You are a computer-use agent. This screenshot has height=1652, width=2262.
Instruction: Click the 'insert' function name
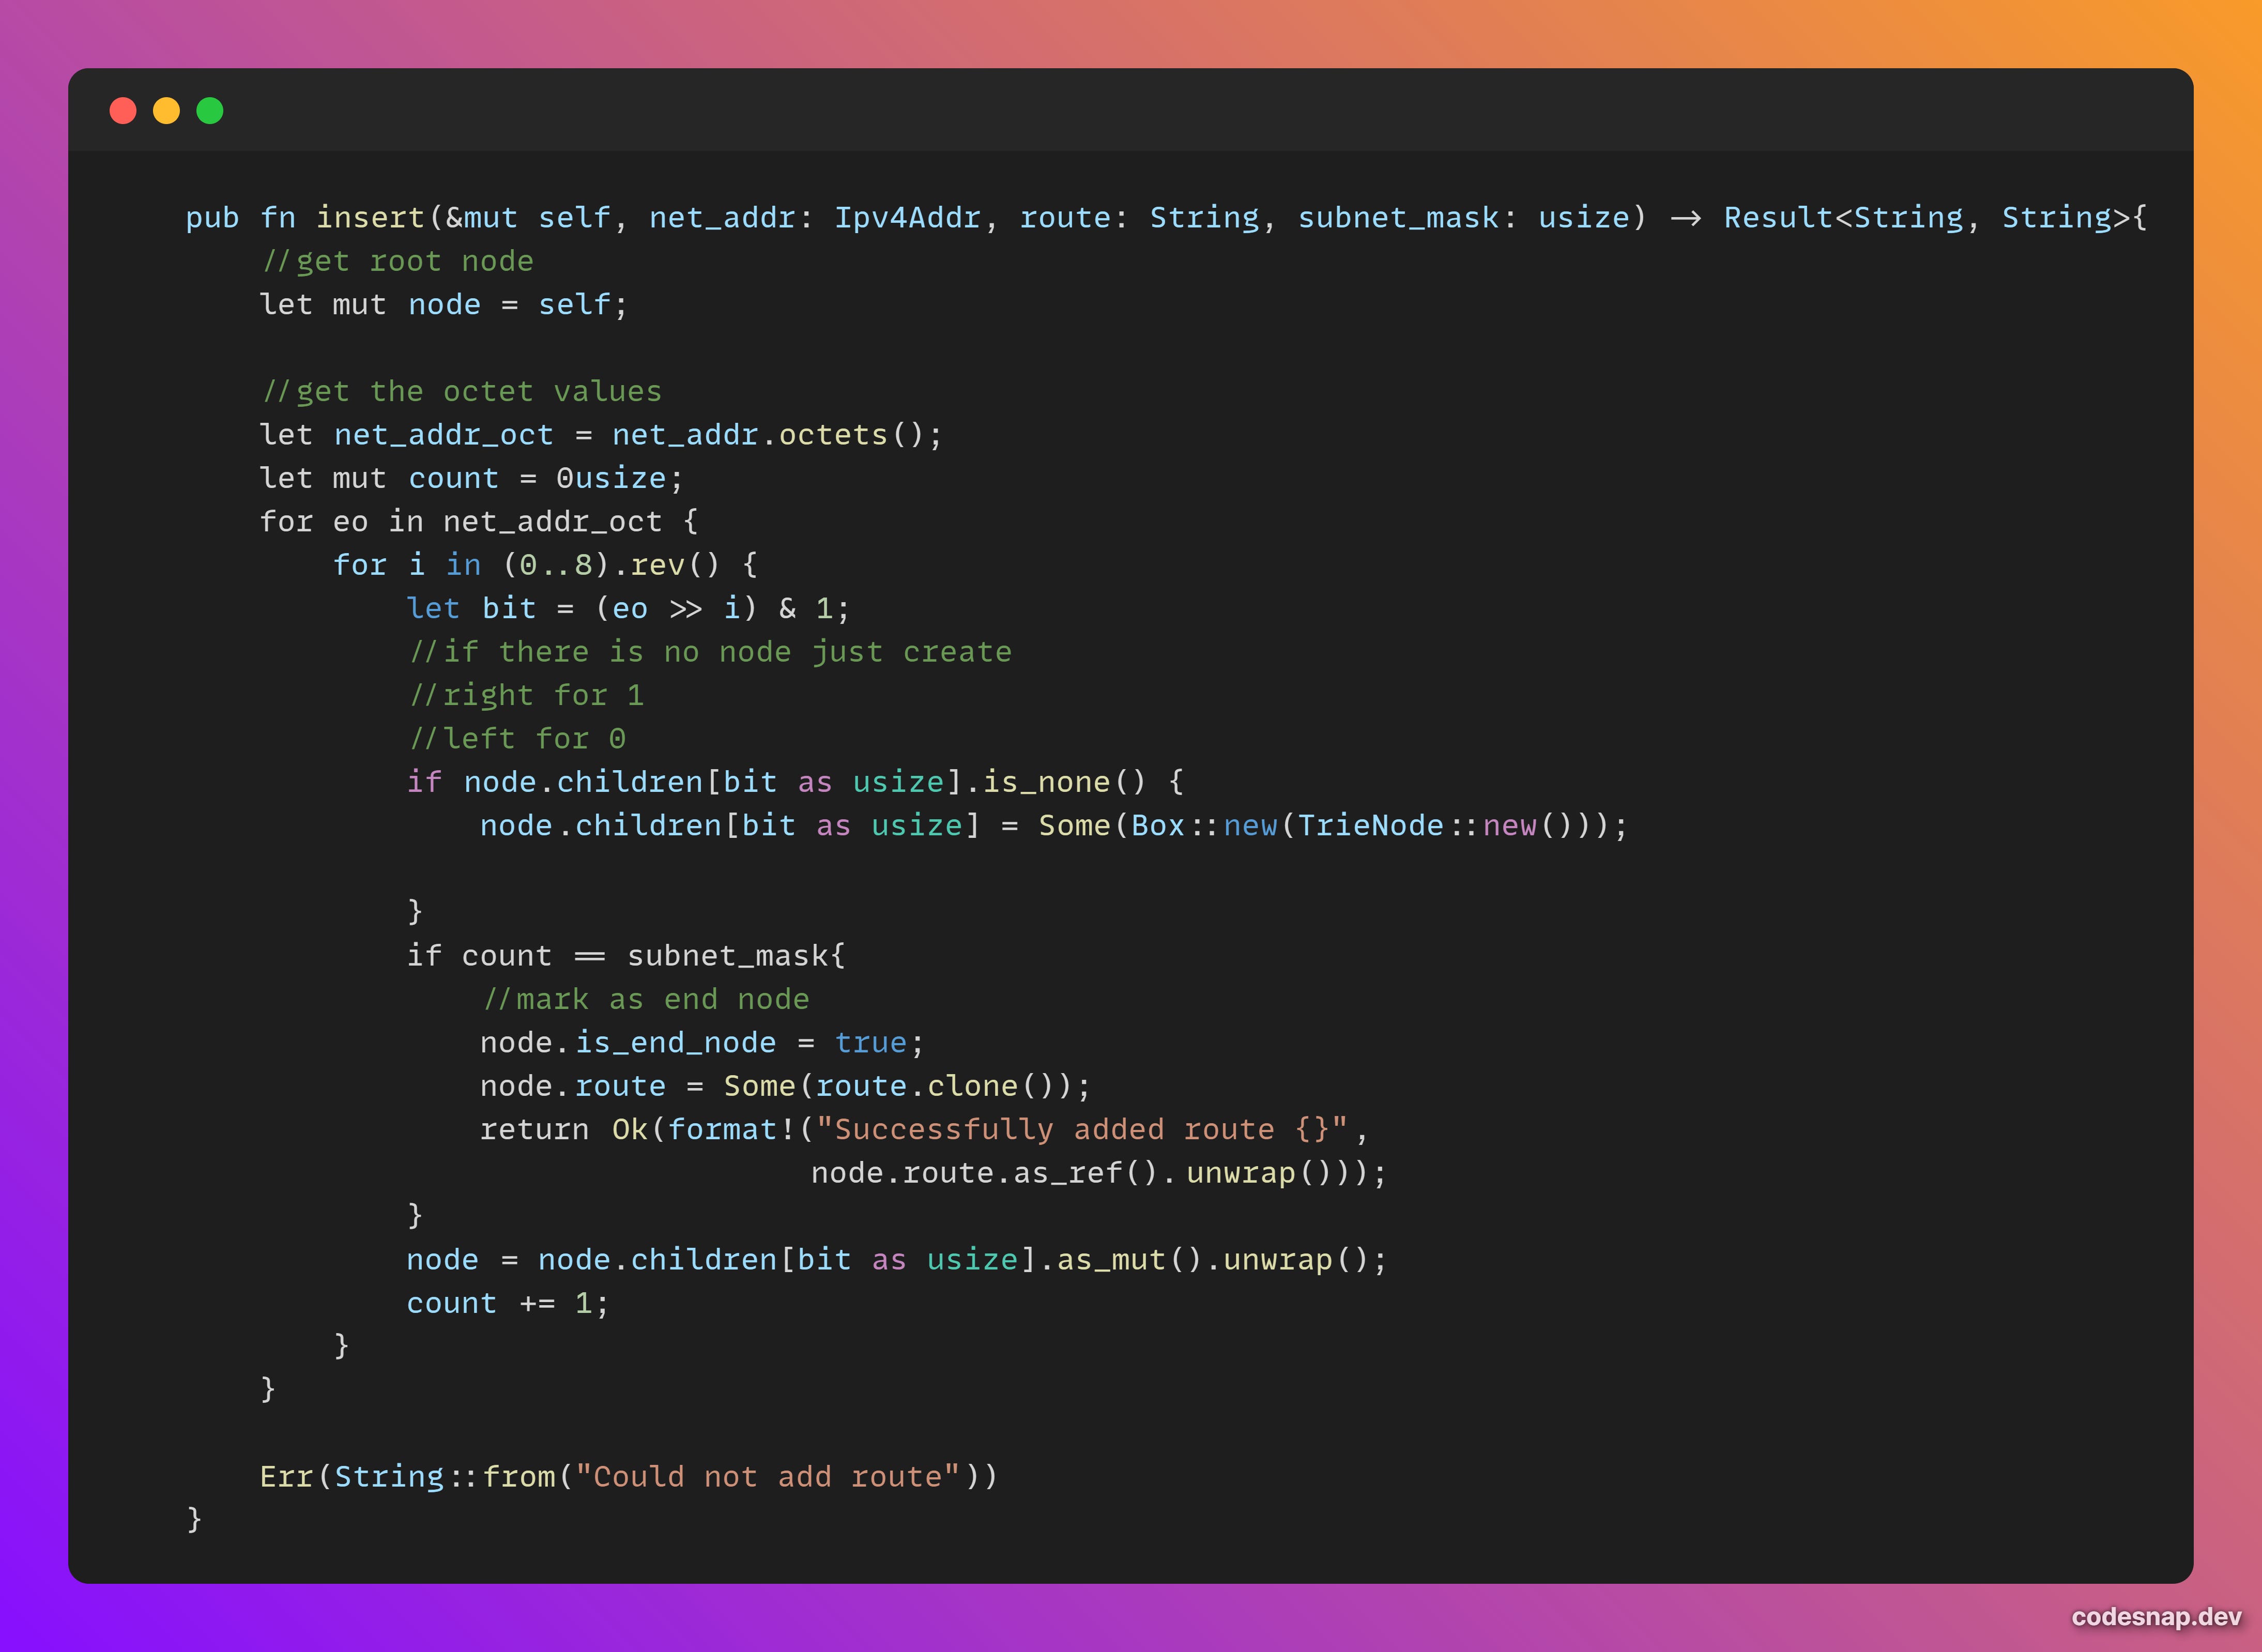pos(370,218)
